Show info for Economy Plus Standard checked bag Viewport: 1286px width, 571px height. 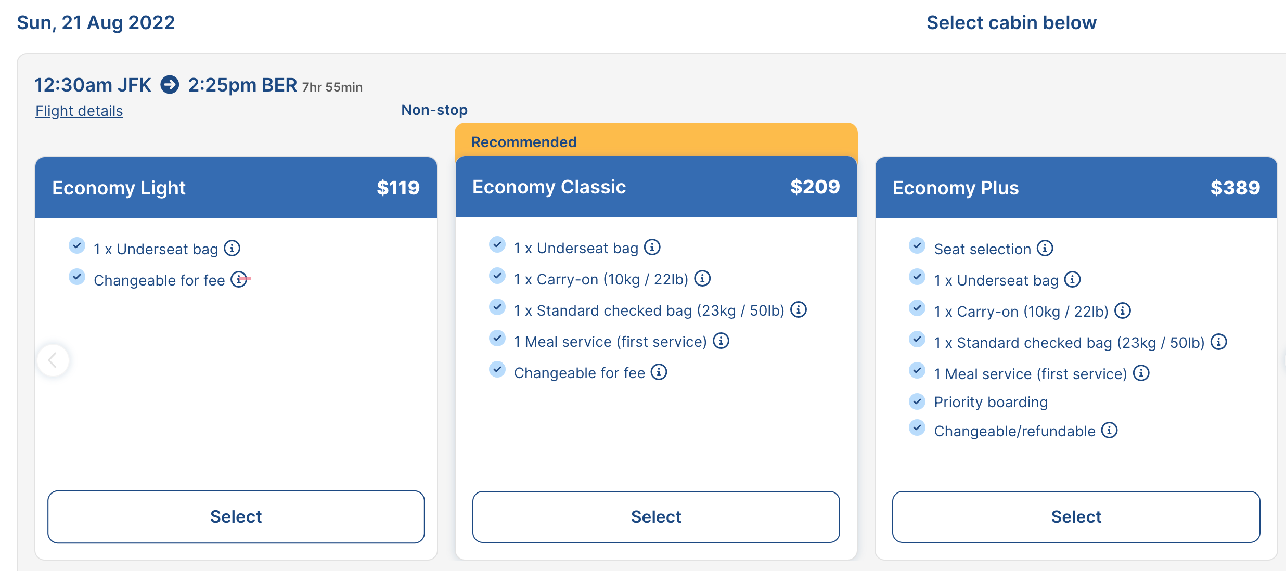tap(1219, 342)
